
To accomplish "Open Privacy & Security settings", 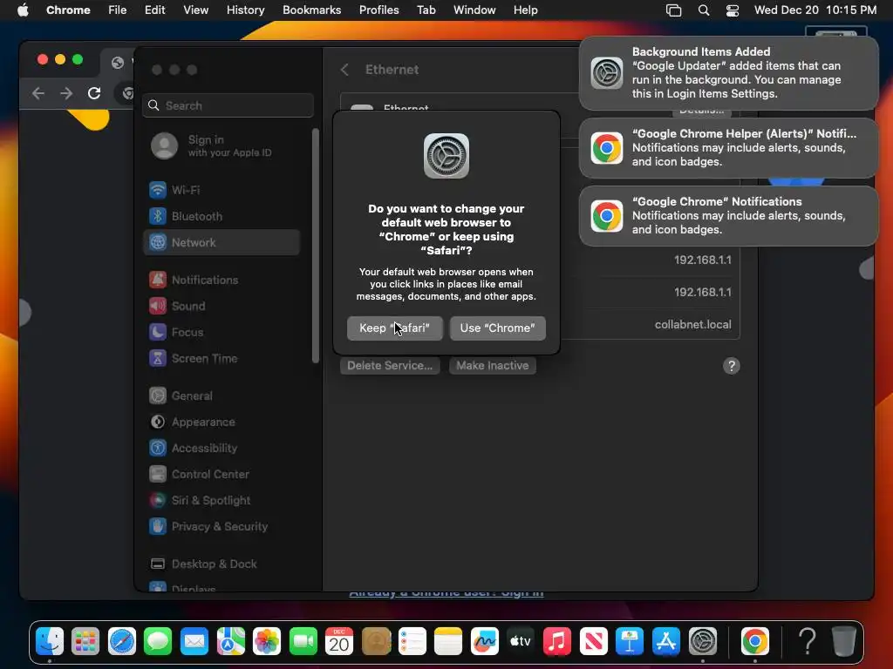I will (x=222, y=527).
